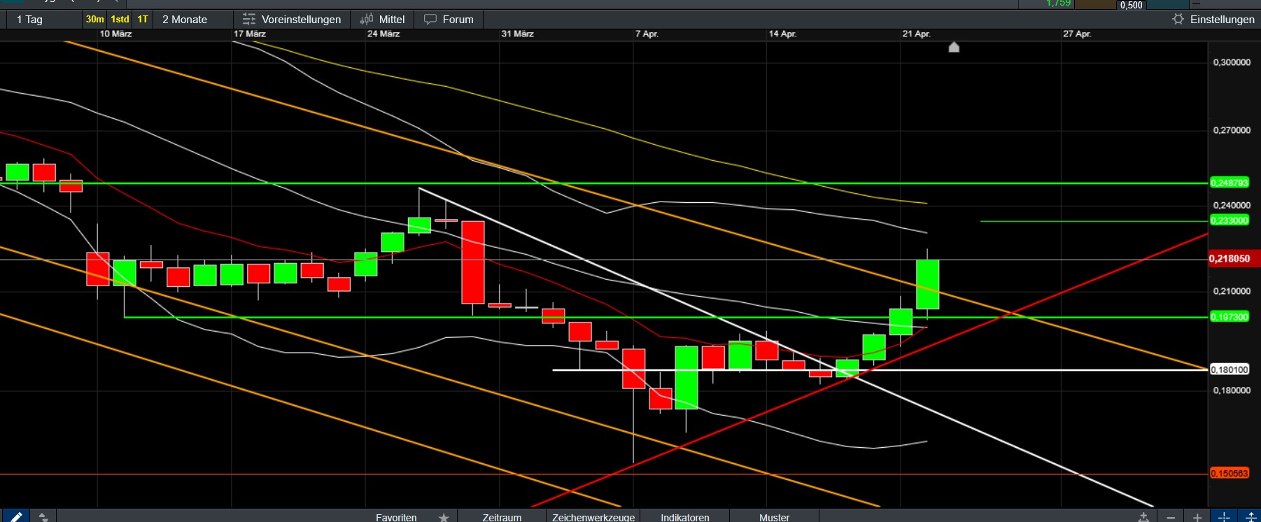Click the 0,248793 green price level label
Image resolution: width=1261 pixels, height=522 pixels.
pos(1230,183)
